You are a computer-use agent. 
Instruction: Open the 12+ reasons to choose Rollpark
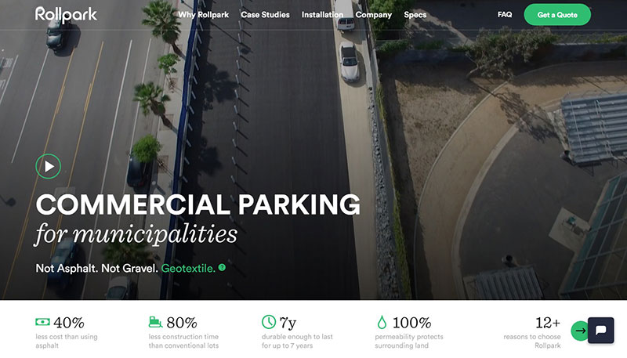[x=532, y=333]
